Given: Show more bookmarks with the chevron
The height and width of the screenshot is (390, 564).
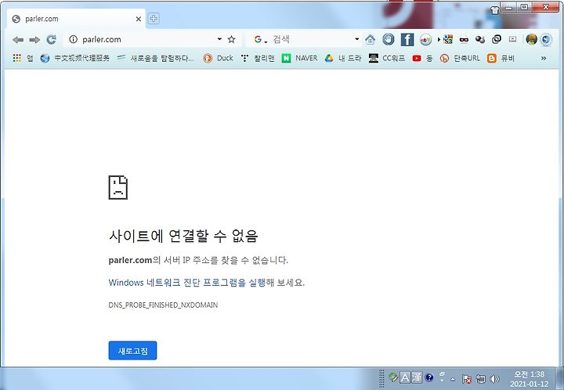Looking at the screenshot, I should 544,58.
